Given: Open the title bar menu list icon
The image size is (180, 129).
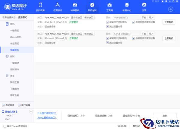Looking at the screenshot, I should [x=166, y=1].
